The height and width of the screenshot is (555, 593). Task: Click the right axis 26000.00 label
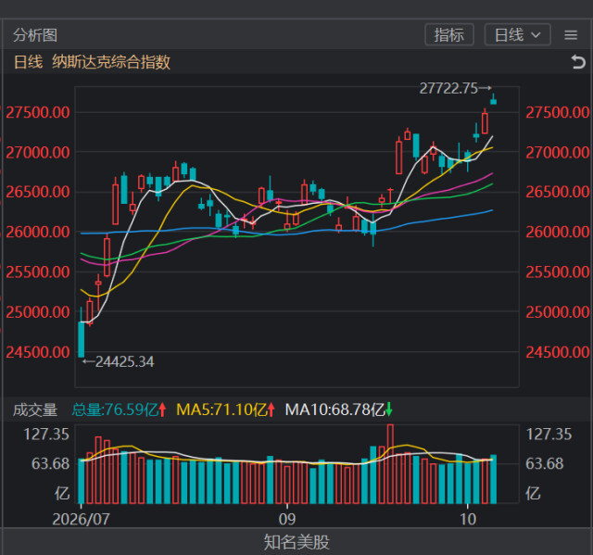click(558, 232)
